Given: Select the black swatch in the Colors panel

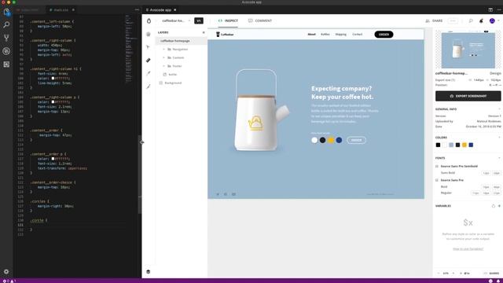Looking at the screenshot, I should (x=438, y=145).
